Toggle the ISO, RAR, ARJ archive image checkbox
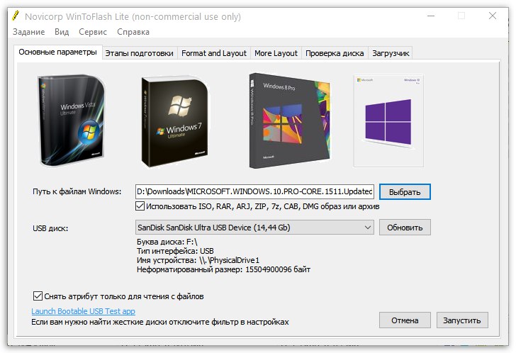Viewport: 516px width, 353px height. pos(140,206)
